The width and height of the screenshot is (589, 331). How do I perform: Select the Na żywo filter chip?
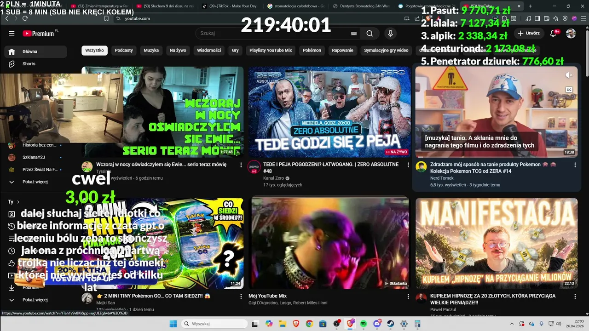click(x=178, y=51)
